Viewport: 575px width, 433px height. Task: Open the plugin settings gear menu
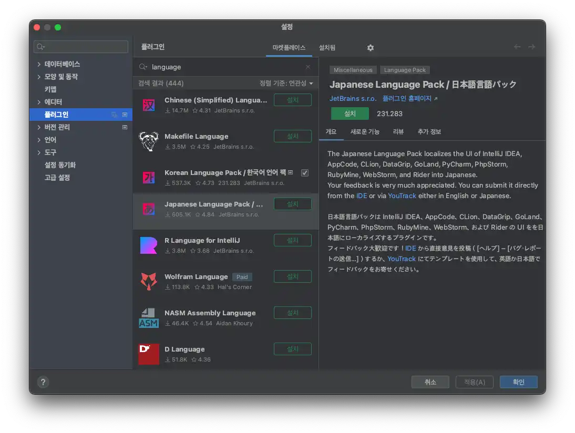point(371,48)
